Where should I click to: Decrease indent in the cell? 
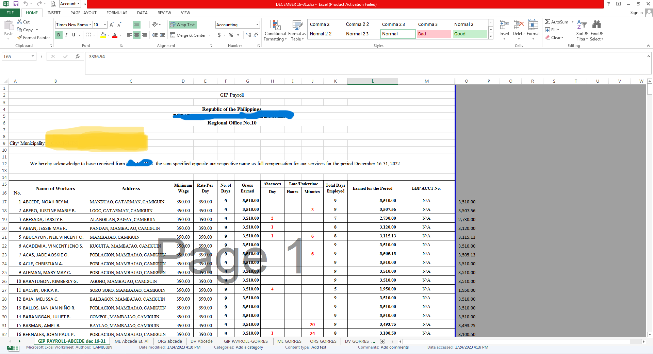pyautogui.click(x=155, y=35)
